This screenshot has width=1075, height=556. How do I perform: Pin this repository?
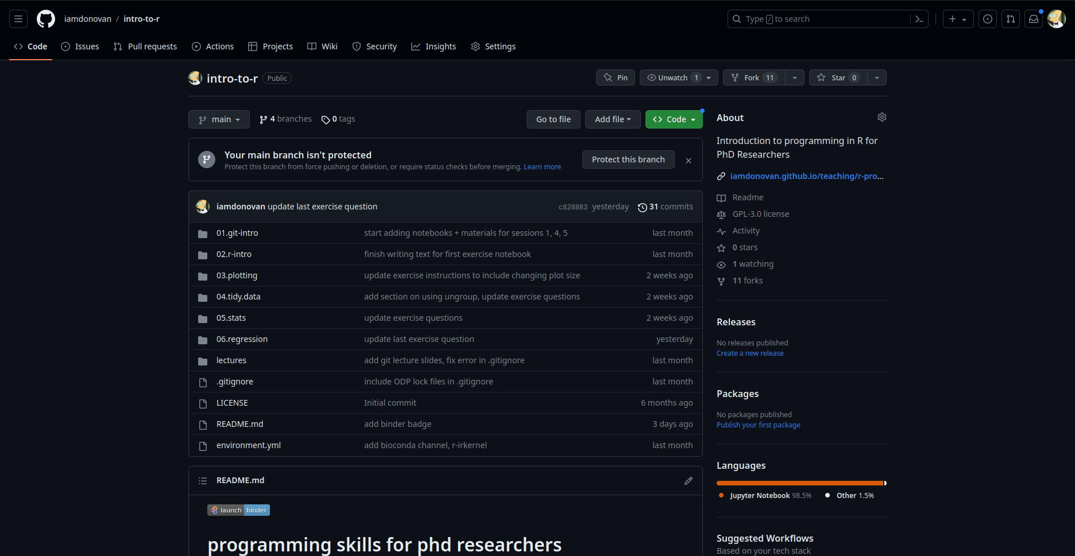(615, 77)
